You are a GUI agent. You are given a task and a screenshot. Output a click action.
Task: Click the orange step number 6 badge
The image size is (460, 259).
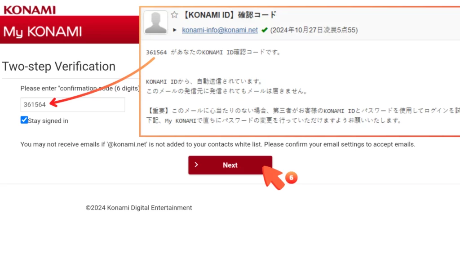(291, 178)
